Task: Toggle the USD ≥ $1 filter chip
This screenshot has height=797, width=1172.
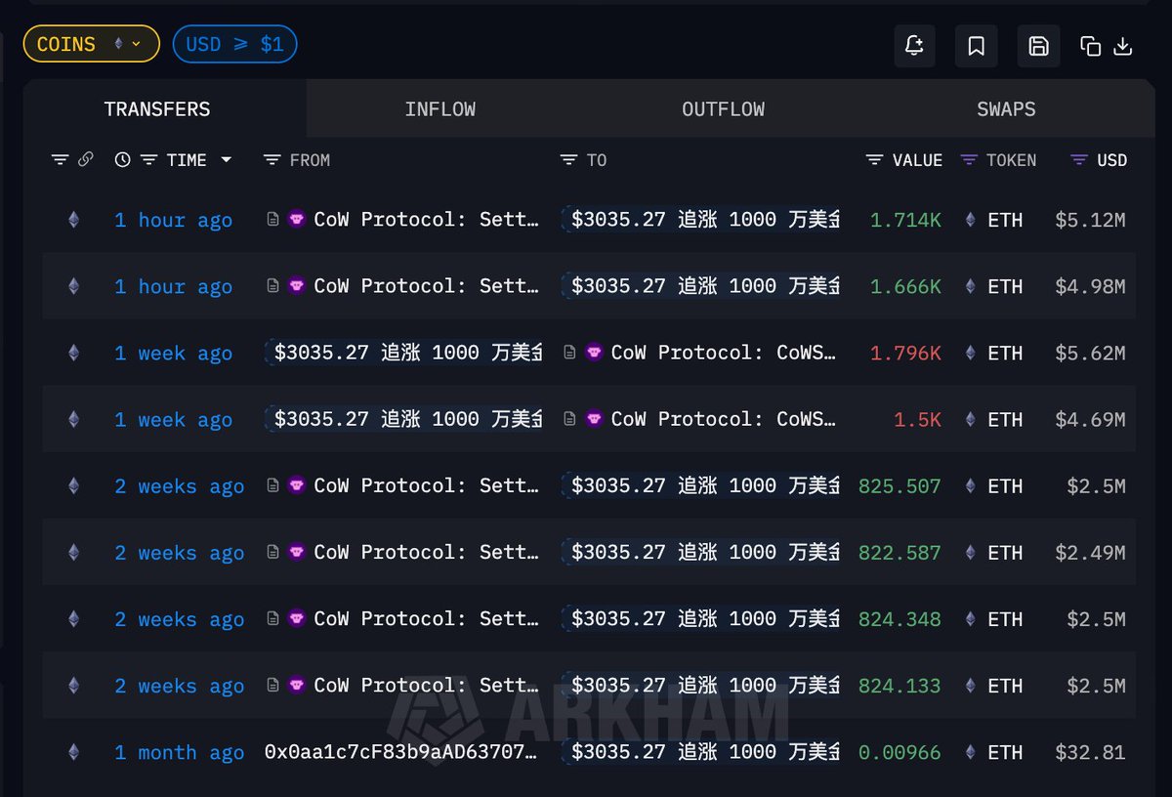Action: (x=234, y=44)
